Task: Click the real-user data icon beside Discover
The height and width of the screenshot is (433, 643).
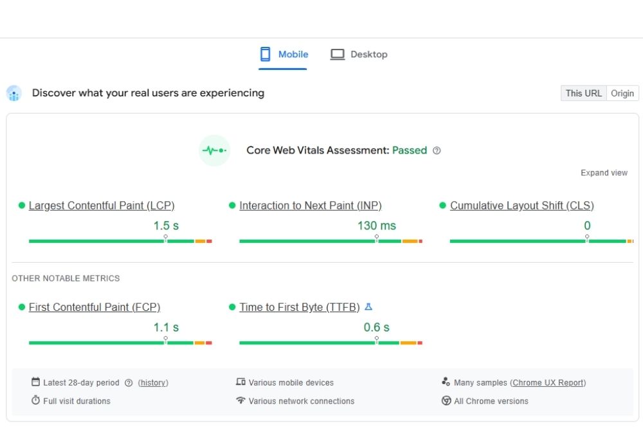Action: pos(14,93)
